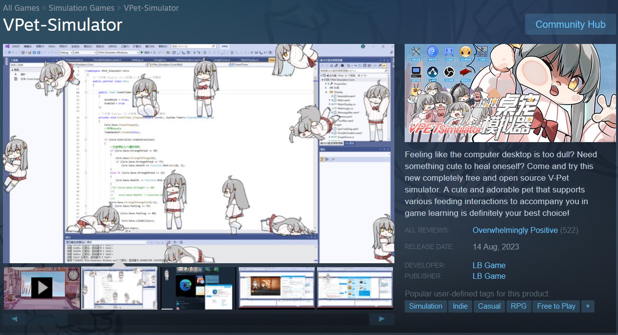Click the Indie tag

(x=460, y=306)
